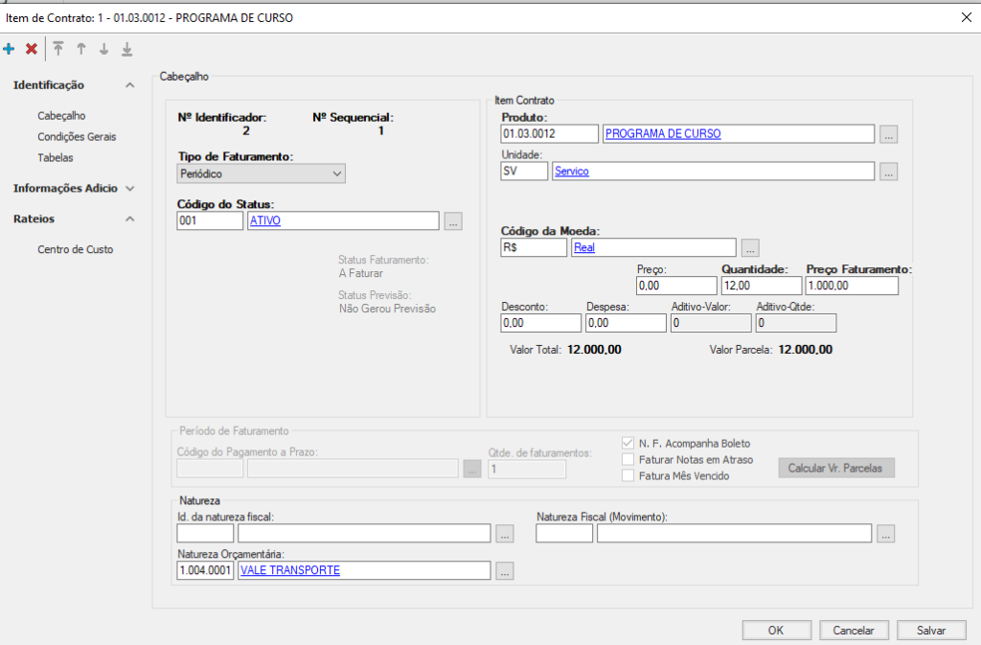Open Tipo de Faturamento dropdown
This screenshot has height=645, width=981.
pos(262,174)
